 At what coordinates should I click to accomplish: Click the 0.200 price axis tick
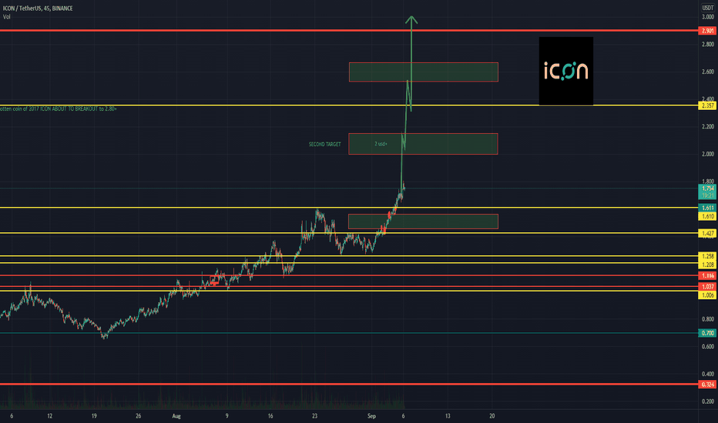(x=707, y=401)
